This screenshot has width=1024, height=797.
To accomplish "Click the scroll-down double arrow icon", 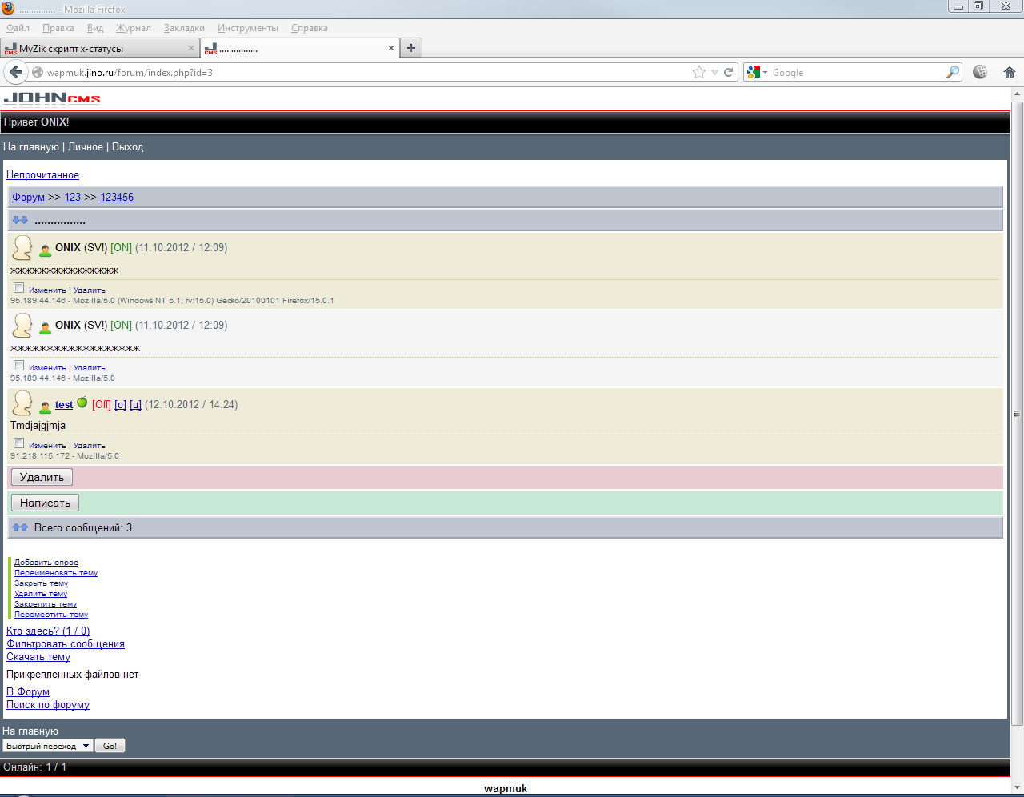I will [20, 220].
